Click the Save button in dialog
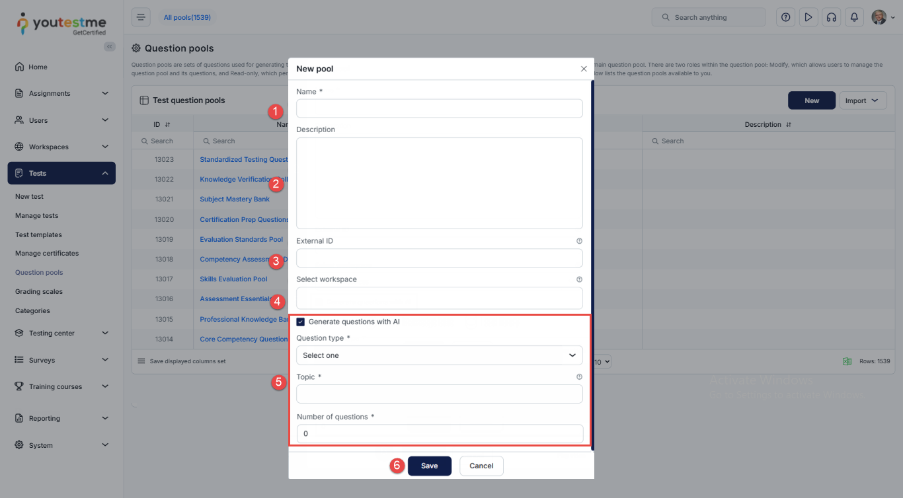Image resolution: width=903 pixels, height=498 pixels. [429, 466]
